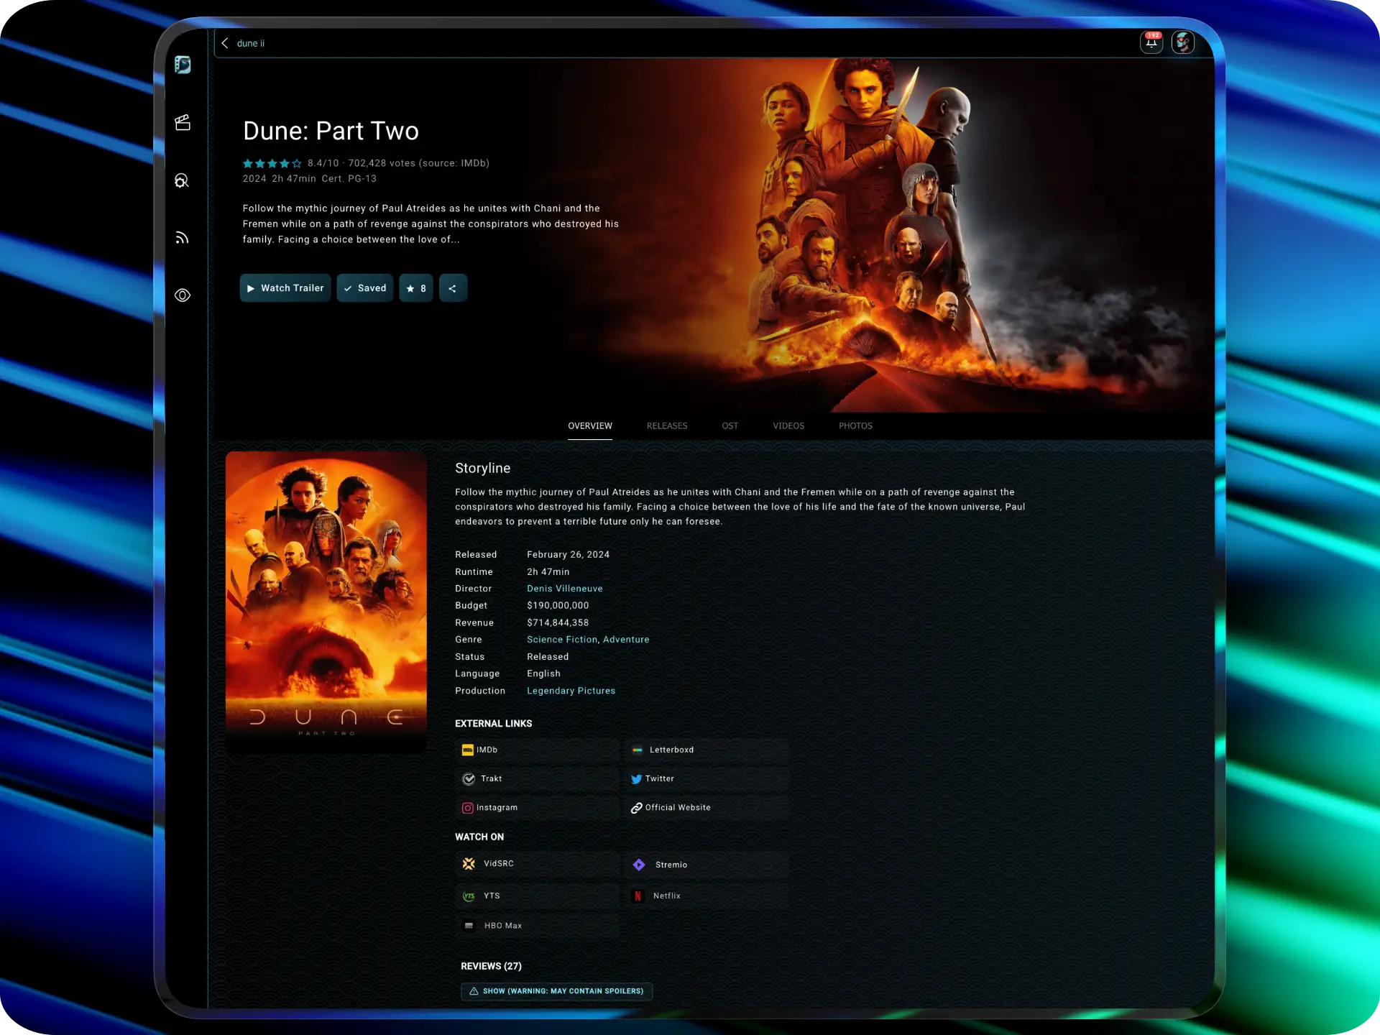Select the discover/search sidebar icon
Image resolution: width=1380 pixels, height=1035 pixels.
click(x=183, y=180)
